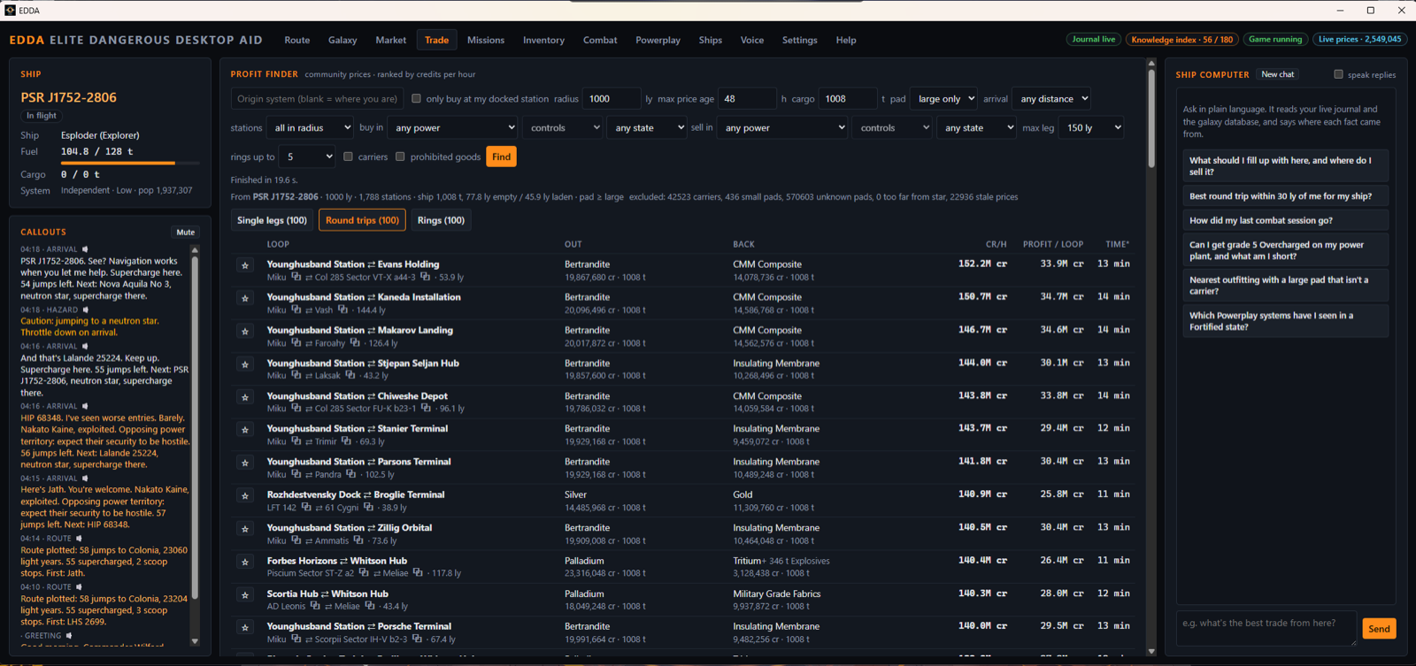Replay the 04:10 ROUTE callout audio

tap(79, 586)
